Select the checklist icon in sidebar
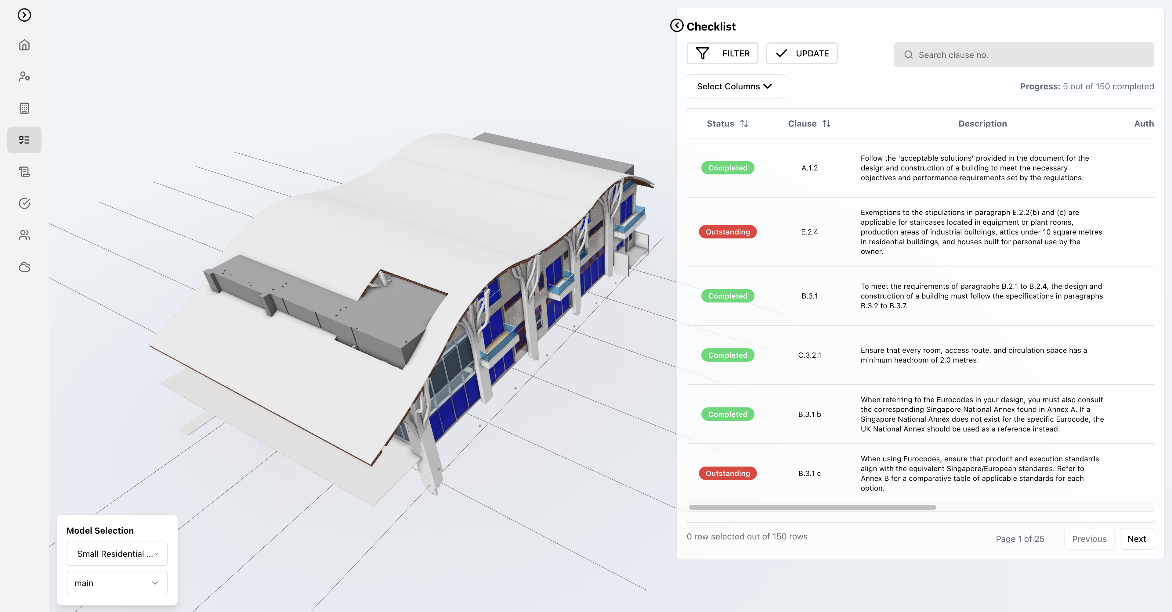 [x=24, y=140]
